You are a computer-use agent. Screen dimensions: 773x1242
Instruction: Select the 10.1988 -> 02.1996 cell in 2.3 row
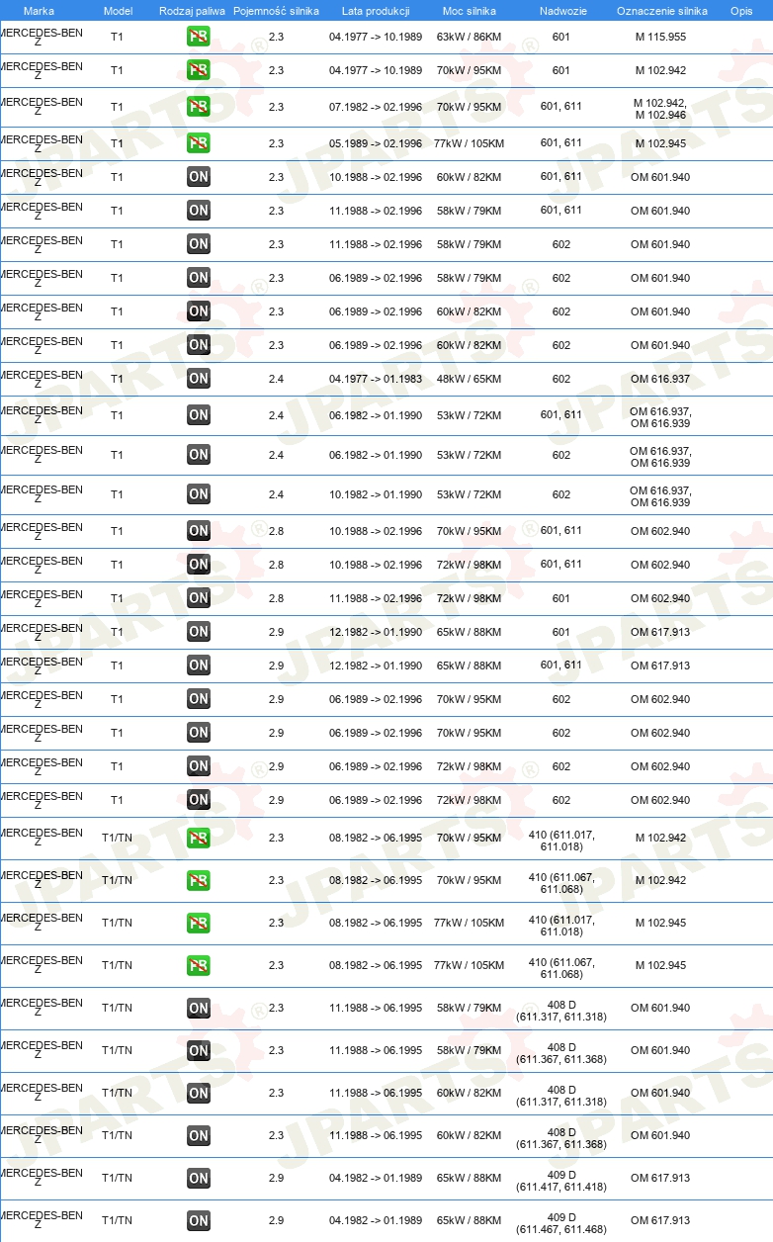coord(376,177)
